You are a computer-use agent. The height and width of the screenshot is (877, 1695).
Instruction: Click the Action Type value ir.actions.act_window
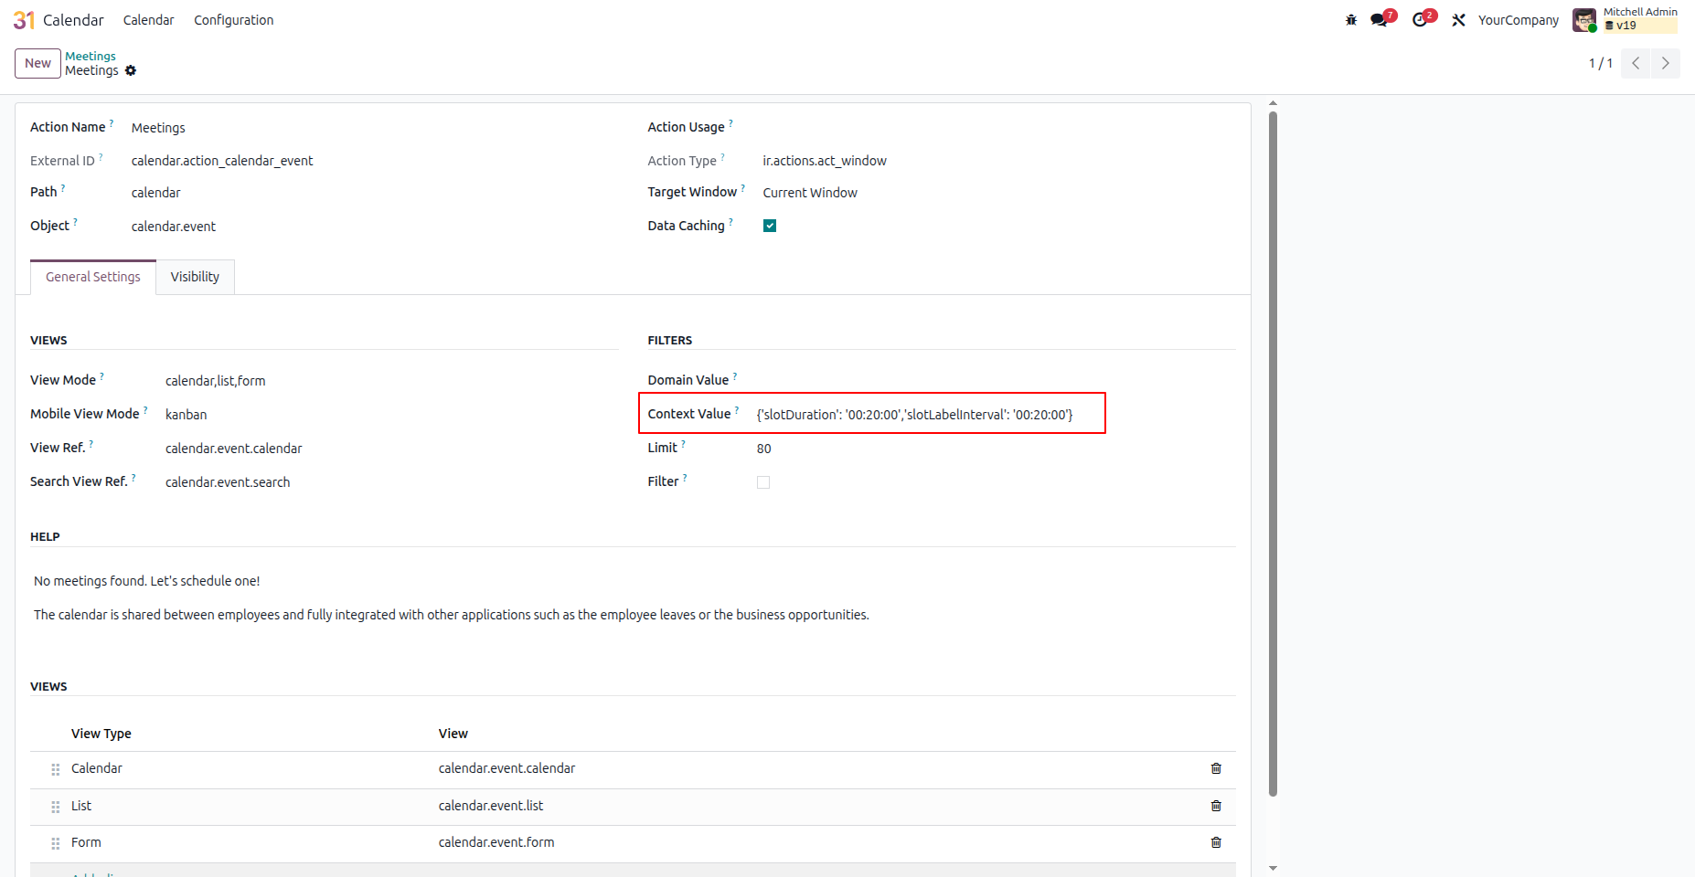coord(825,161)
